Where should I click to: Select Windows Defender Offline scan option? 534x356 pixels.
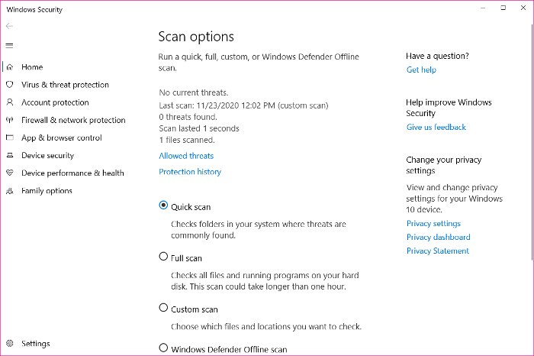click(x=163, y=348)
